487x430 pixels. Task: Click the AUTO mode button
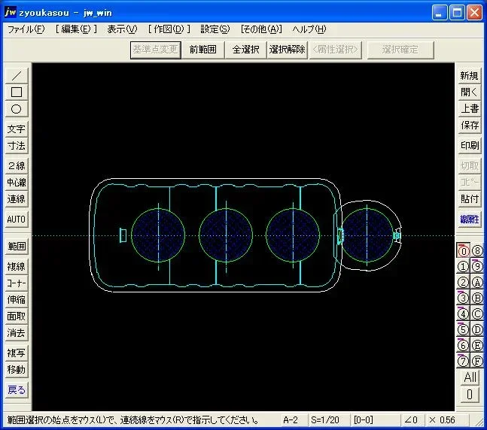(17, 220)
